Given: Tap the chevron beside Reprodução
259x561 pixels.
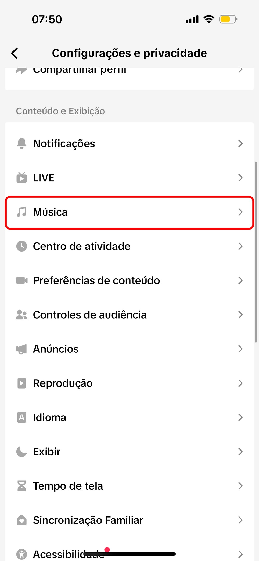Looking at the screenshot, I should pos(240,383).
